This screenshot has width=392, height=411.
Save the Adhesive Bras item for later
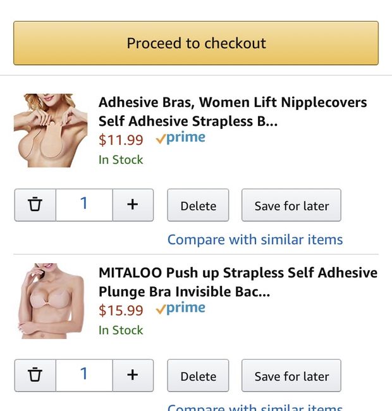[x=291, y=205]
